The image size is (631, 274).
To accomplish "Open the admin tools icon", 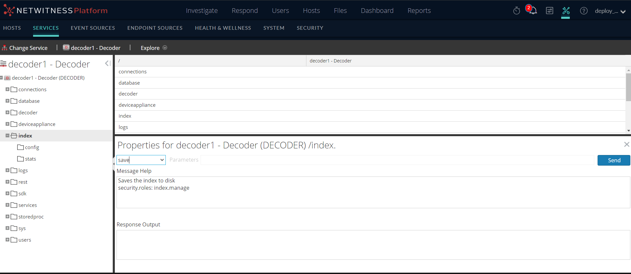I will pos(566,11).
